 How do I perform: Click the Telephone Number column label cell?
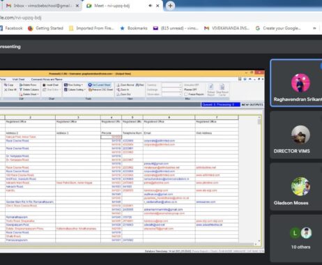132,133
